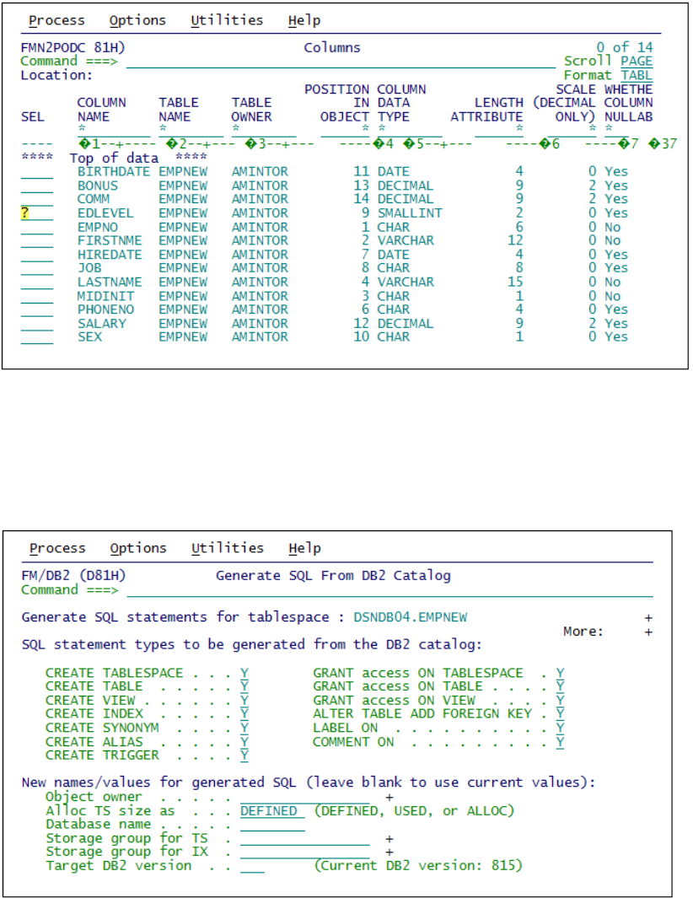
Task: Click LENGTH ATTRIBUTE filter field
Action: click(x=499, y=130)
